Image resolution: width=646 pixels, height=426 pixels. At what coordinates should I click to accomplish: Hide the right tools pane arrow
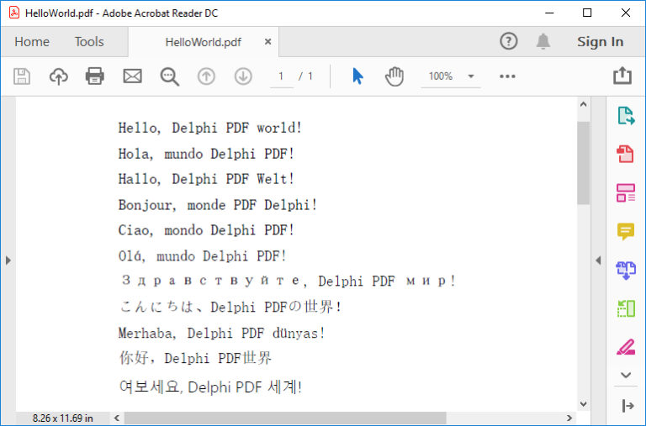(x=598, y=260)
